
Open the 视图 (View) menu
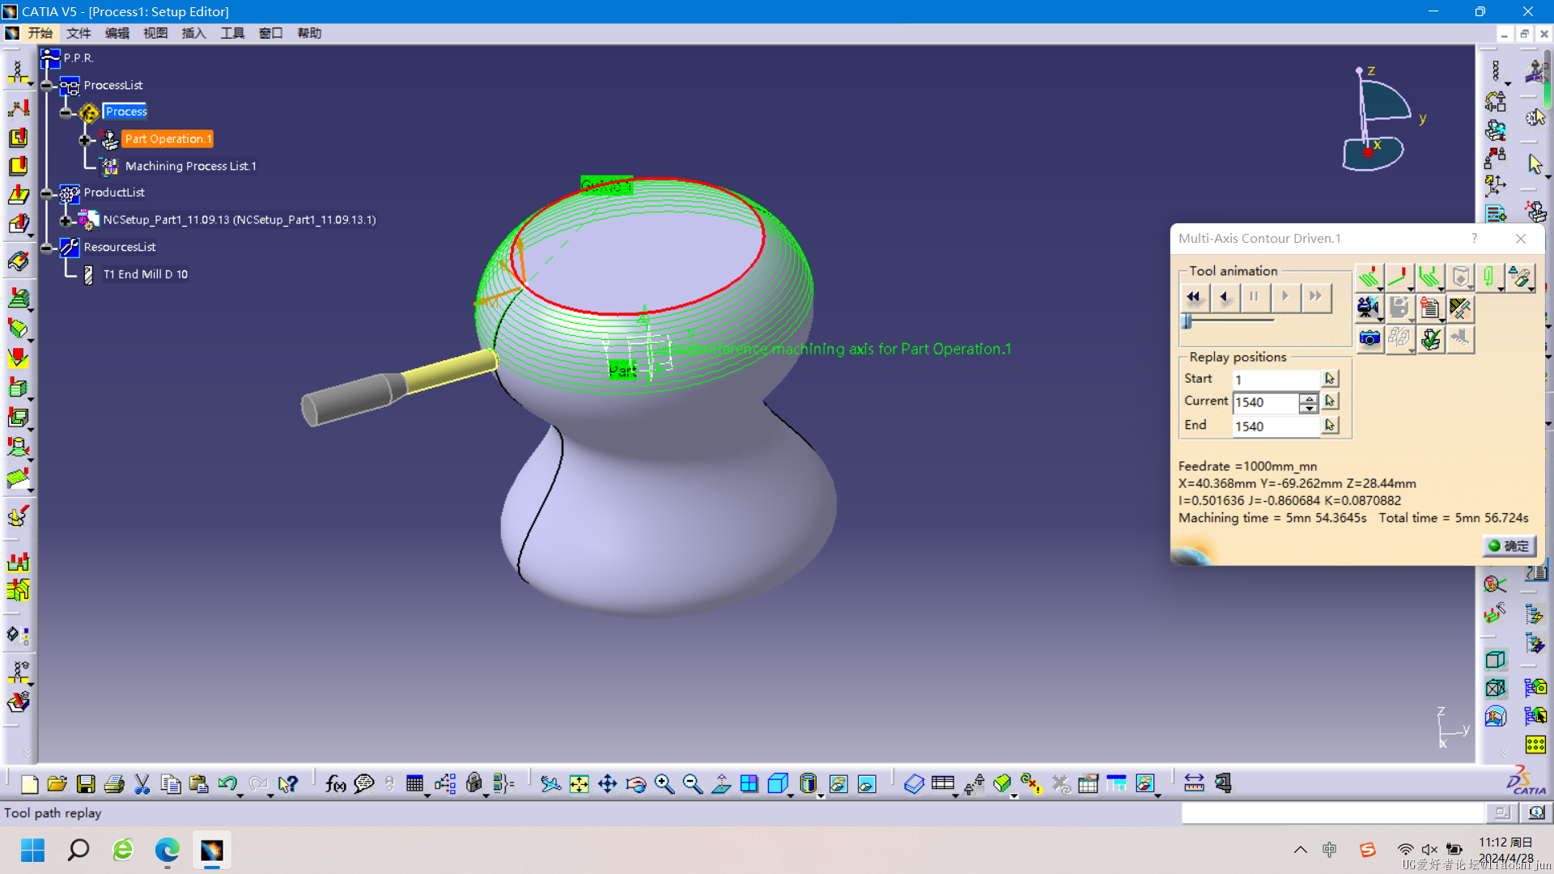[155, 33]
